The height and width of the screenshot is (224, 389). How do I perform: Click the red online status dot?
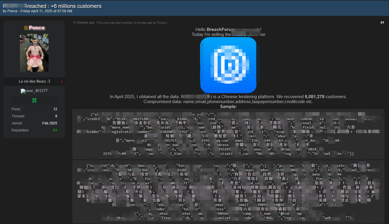(x=62, y=82)
